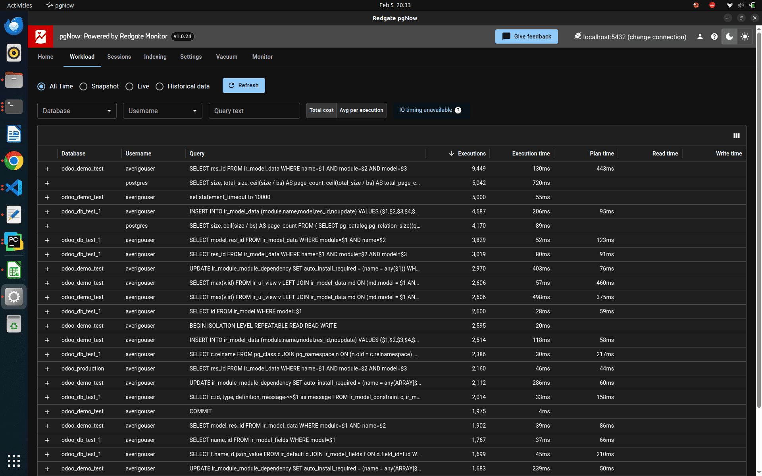Switch to the Sessions tab
762x476 pixels.
click(x=119, y=57)
